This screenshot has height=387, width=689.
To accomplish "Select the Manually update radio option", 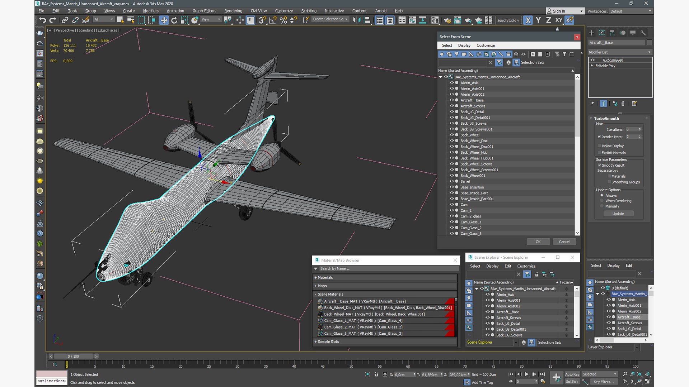I will click(602, 206).
